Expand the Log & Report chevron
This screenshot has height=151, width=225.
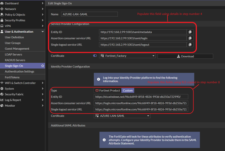pos(43,100)
